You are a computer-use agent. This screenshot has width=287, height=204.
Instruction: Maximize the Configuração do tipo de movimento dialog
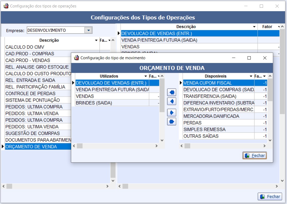(249, 58)
